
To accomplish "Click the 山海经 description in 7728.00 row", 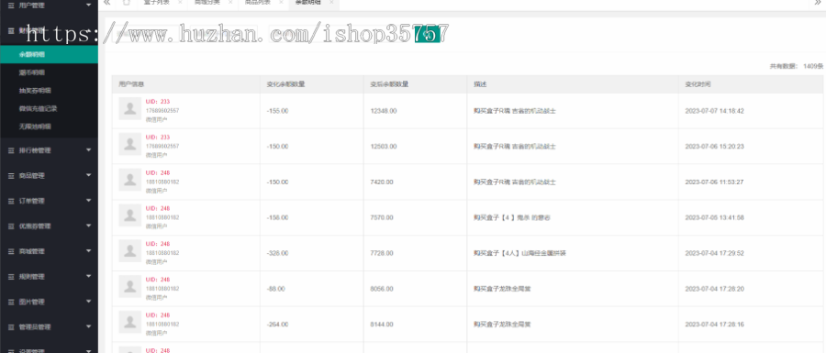I will (x=520, y=253).
